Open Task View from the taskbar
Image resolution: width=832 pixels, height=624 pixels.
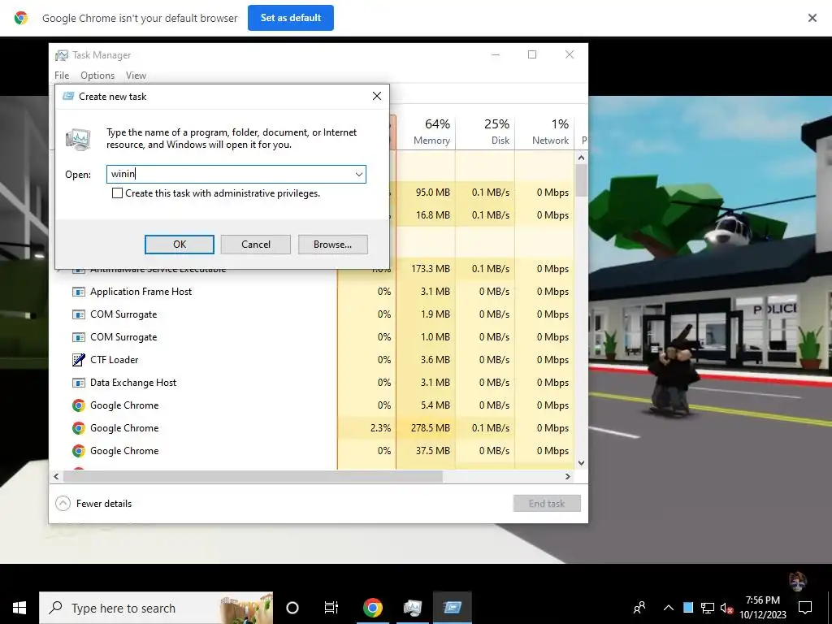[x=331, y=608]
